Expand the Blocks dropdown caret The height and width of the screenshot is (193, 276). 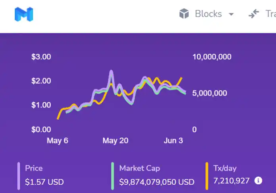(231, 15)
